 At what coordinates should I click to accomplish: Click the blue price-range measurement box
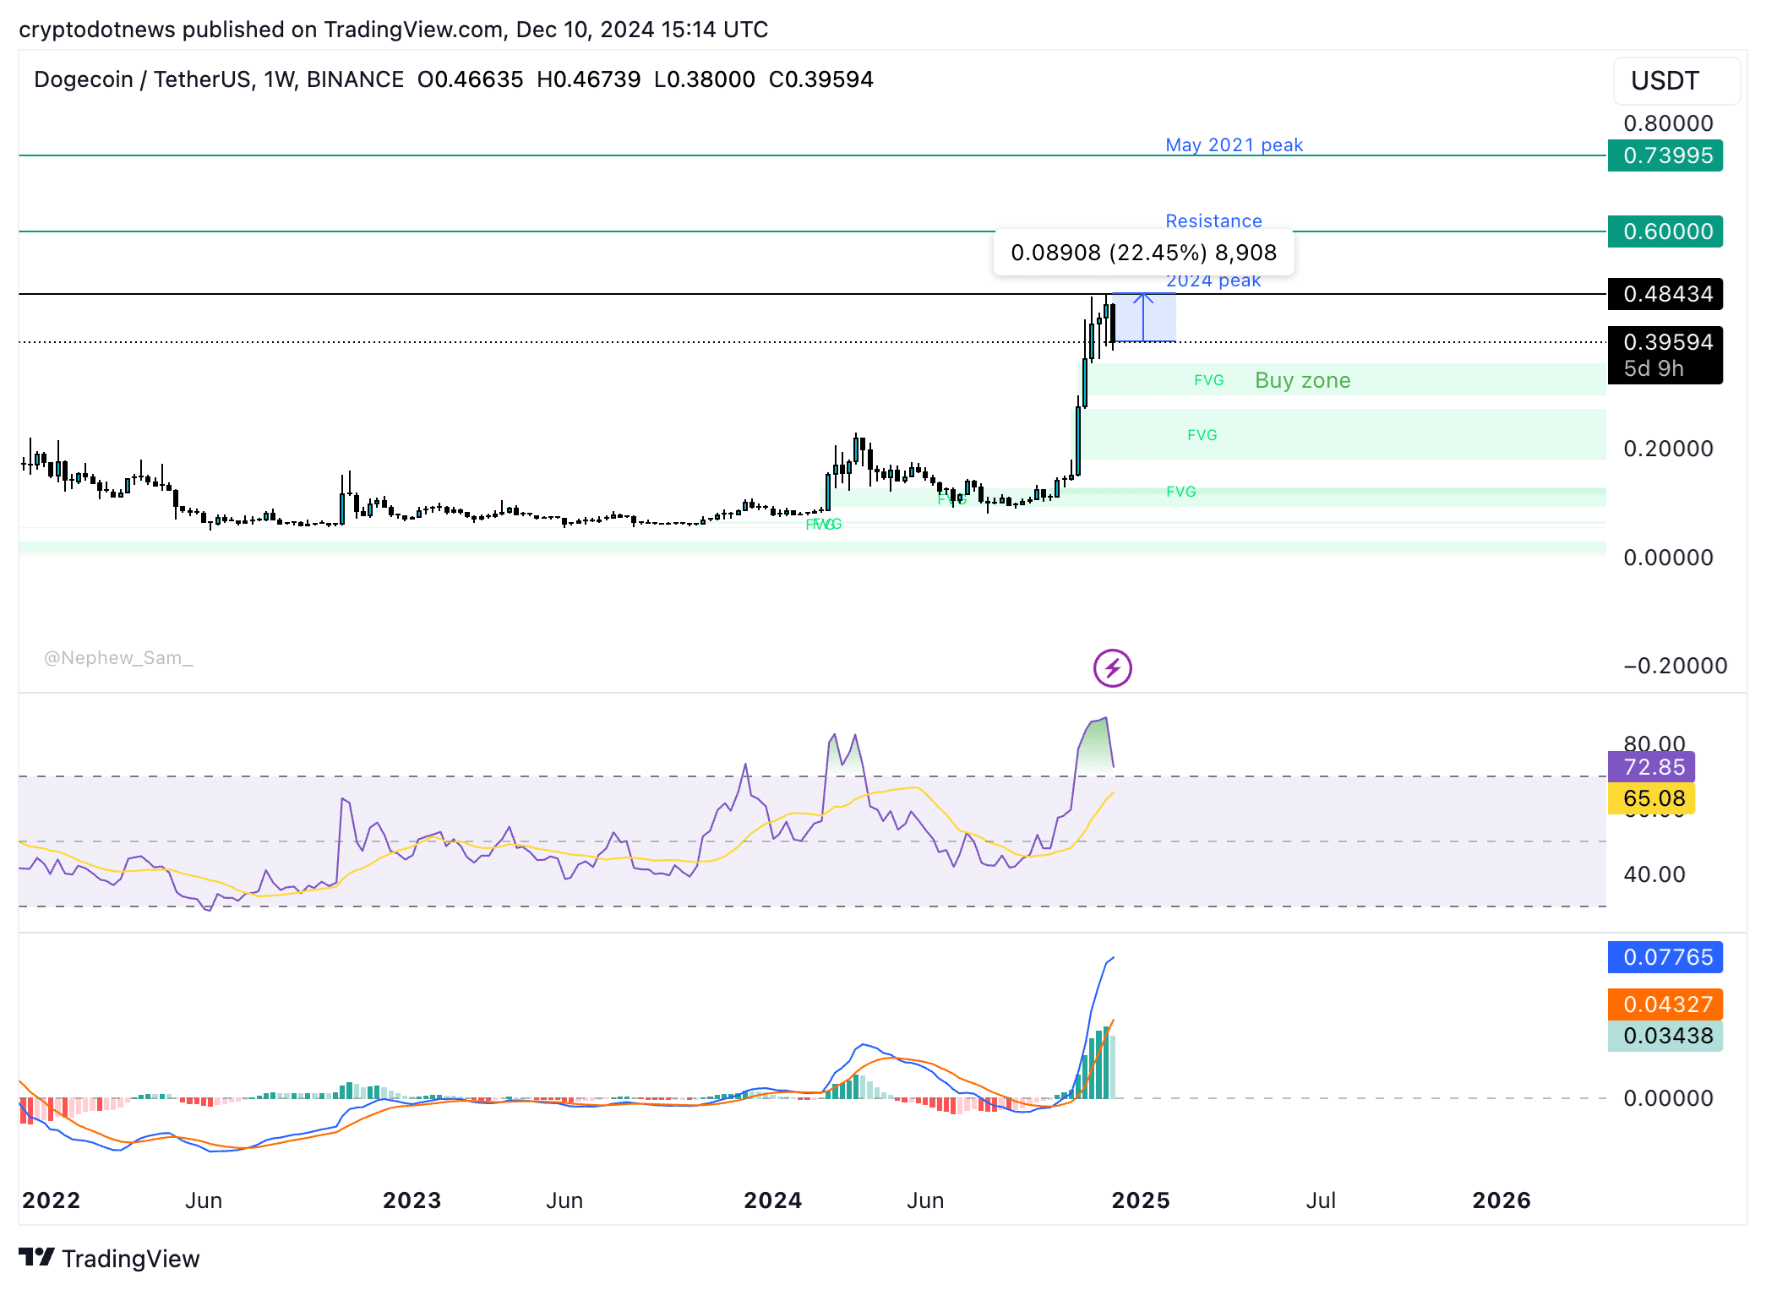coord(1143,318)
